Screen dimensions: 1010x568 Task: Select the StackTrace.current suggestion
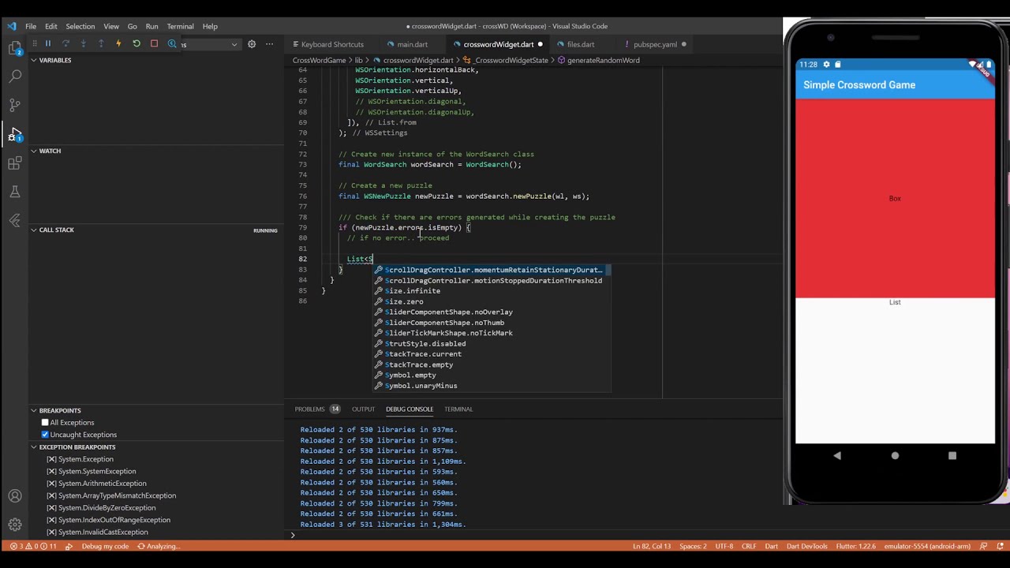pos(492,354)
